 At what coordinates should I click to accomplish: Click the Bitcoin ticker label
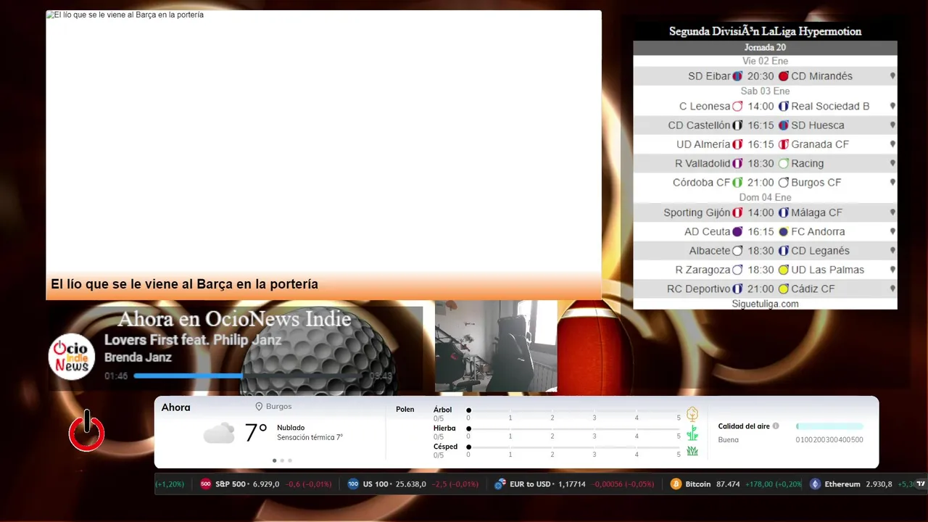click(x=697, y=484)
